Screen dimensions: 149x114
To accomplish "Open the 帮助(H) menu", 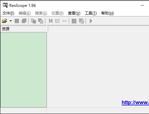I will [x=107, y=13].
